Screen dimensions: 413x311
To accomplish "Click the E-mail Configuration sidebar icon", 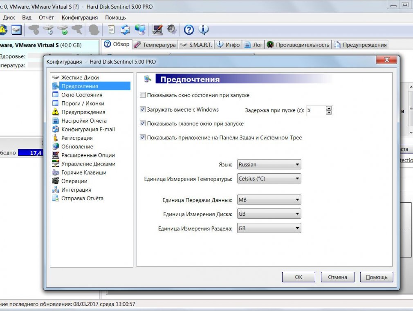I will pyautogui.click(x=56, y=129).
